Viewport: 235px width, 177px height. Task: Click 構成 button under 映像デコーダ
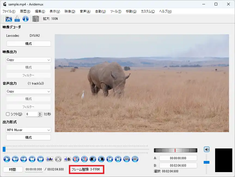(29, 44)
